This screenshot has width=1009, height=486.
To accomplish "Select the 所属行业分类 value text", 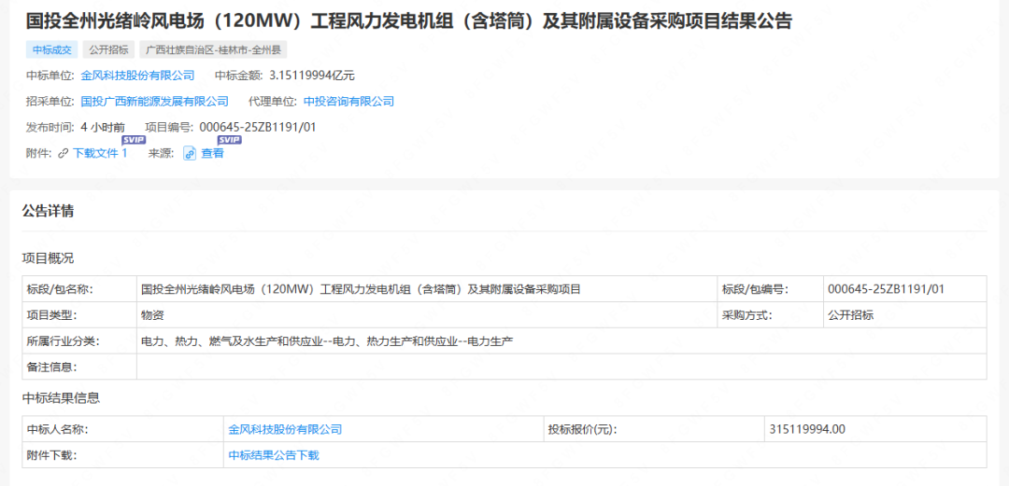I will (327, 340).
